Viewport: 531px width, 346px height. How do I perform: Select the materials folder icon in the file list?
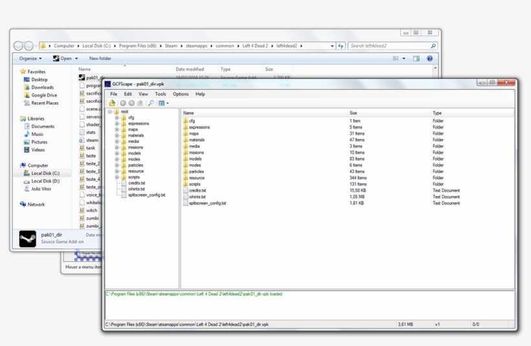(185, 140)
